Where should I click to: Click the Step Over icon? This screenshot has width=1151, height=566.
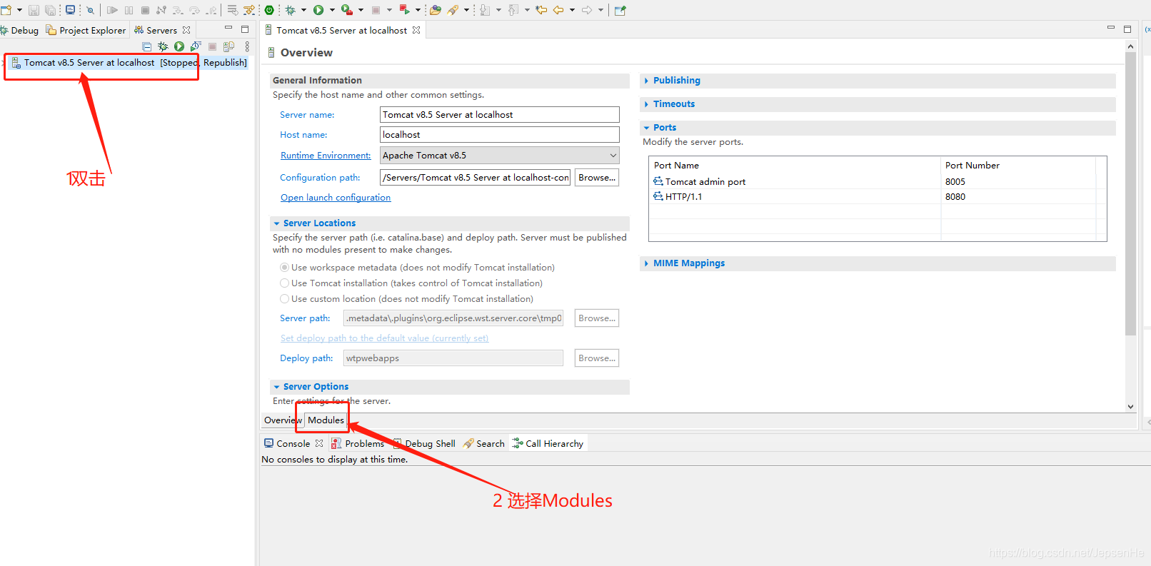[194, 10]
